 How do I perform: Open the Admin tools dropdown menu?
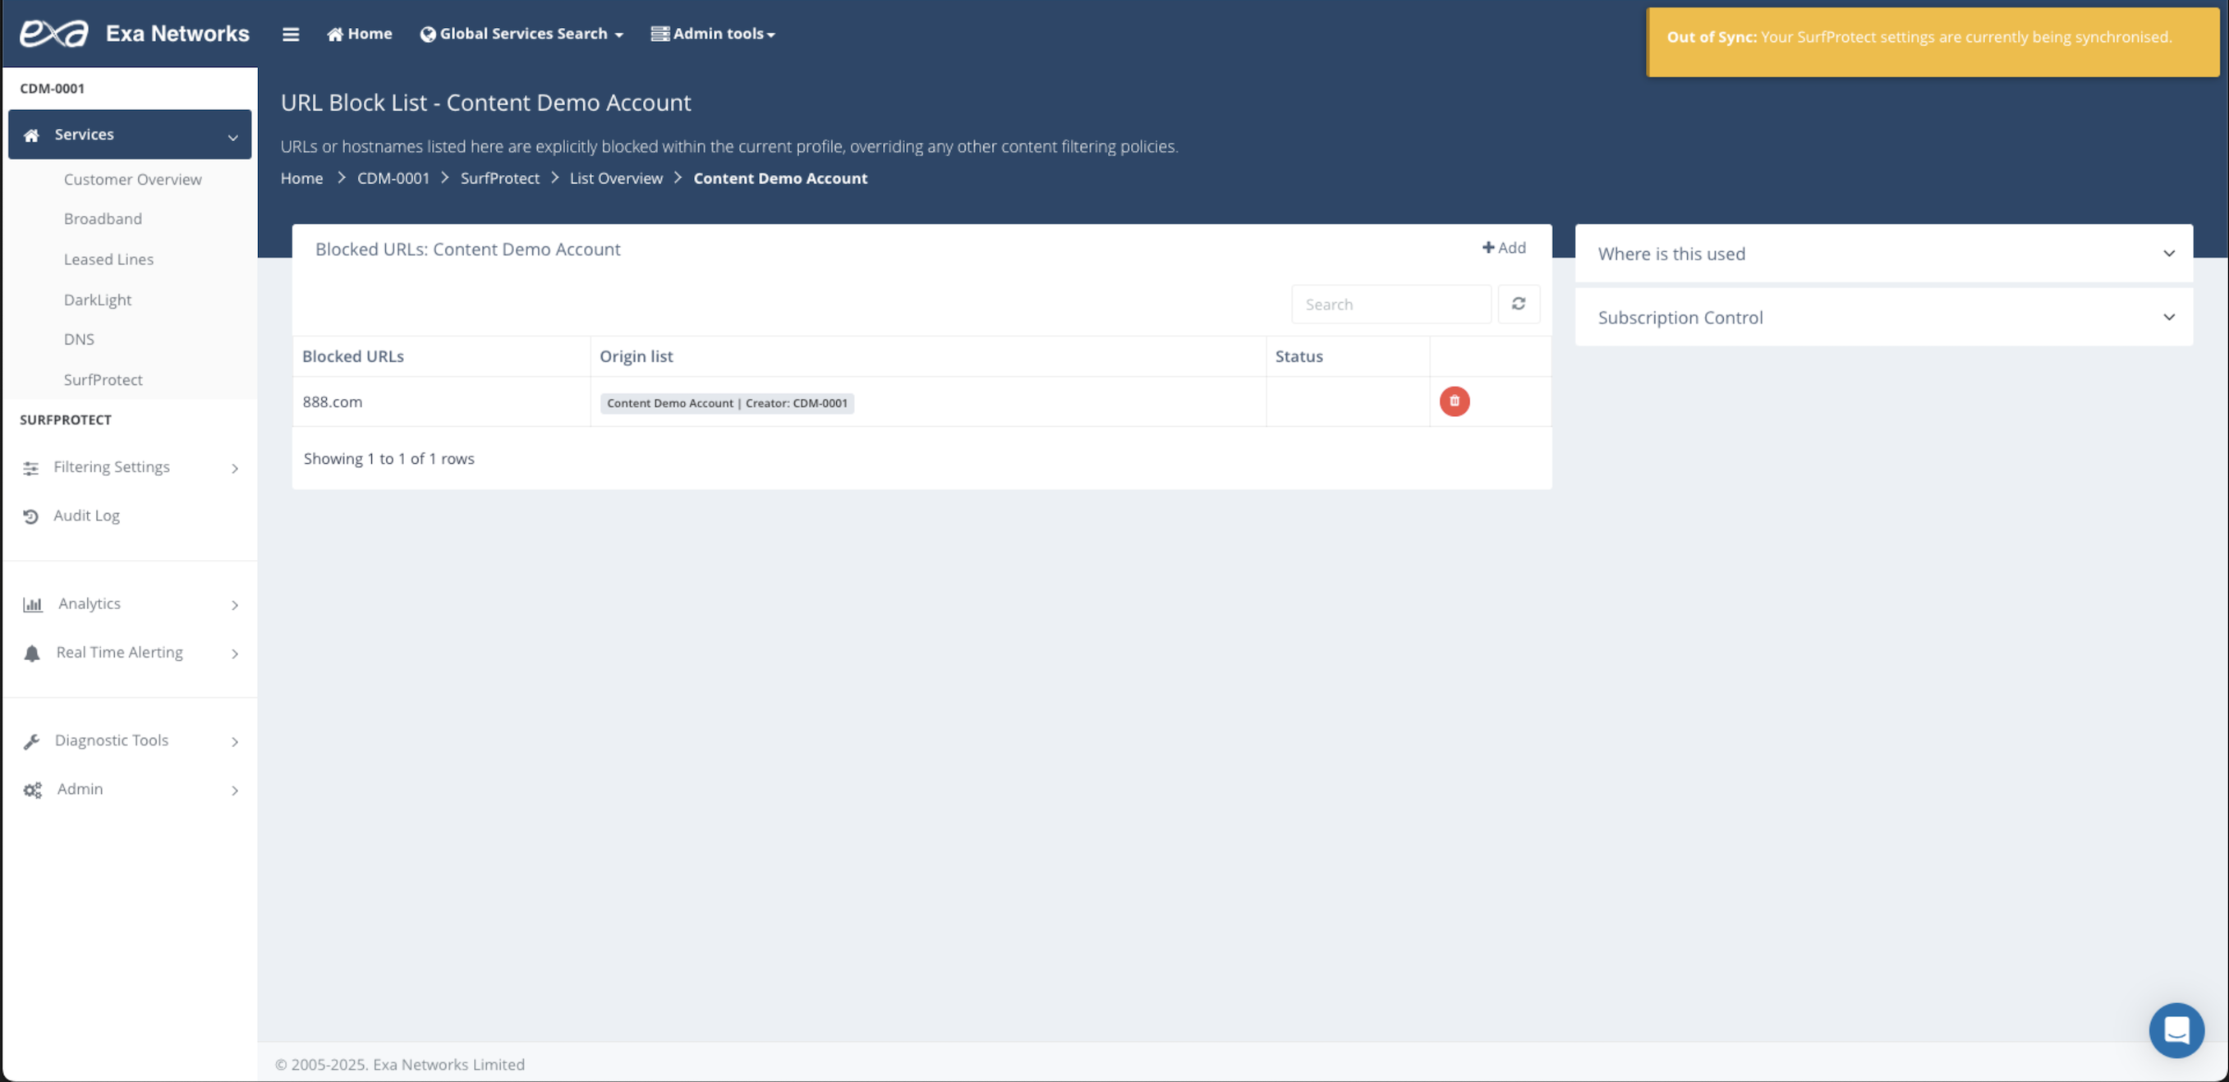pos(713,34)
